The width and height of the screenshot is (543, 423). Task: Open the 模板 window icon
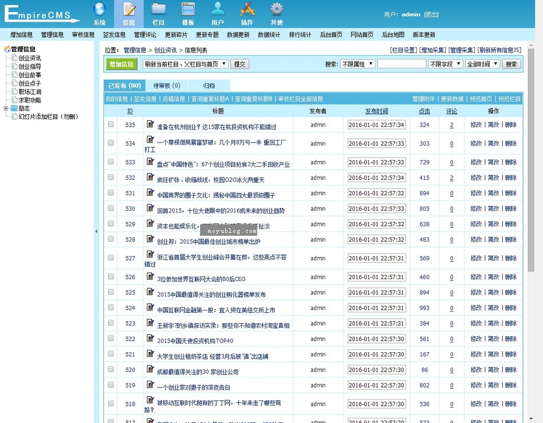point(188,10)
